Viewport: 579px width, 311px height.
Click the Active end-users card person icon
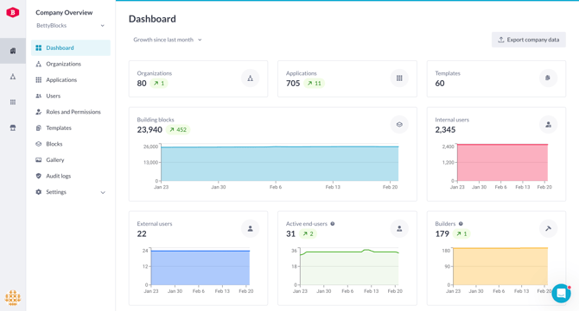pyautogui.click(x=399, y=228)
